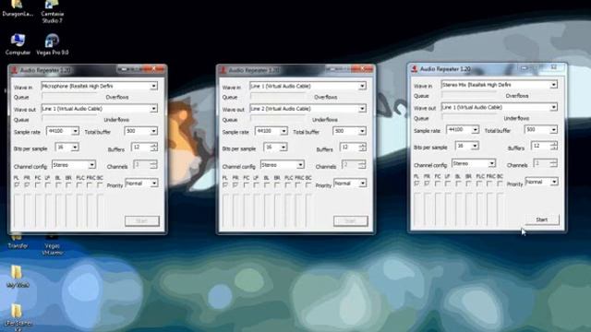Viewport: 591px width, 332px height.
Task: Click the Audio Repeater icon in Microphone window title
Action: (15, 70)
